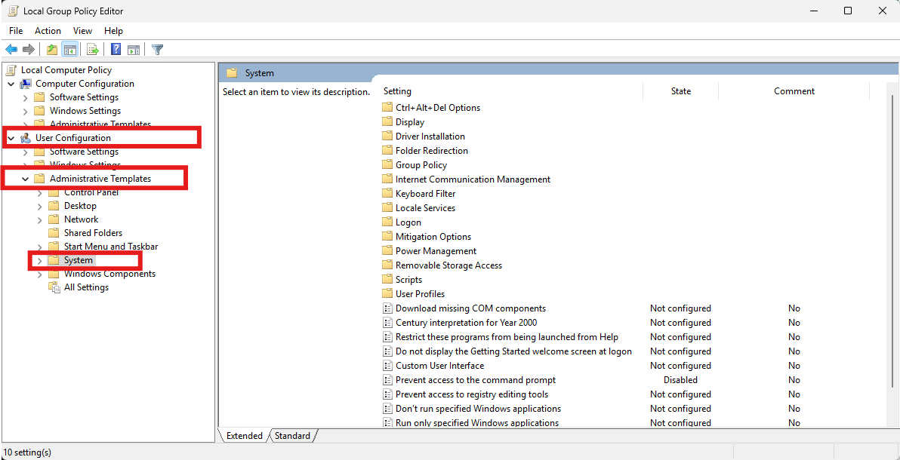
Task: Select Windows Components in the tree
Action: click(109, 274)
